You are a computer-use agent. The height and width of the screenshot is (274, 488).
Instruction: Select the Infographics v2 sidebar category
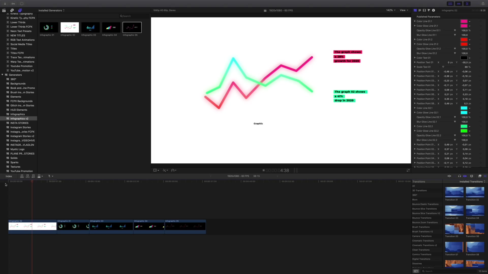19,118
